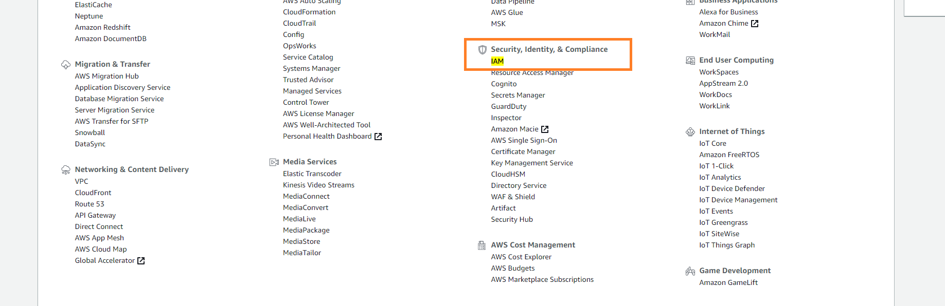Click external link icon beside Amazon Macie
This screenshot has width=945, height=306.
(545, 129)
